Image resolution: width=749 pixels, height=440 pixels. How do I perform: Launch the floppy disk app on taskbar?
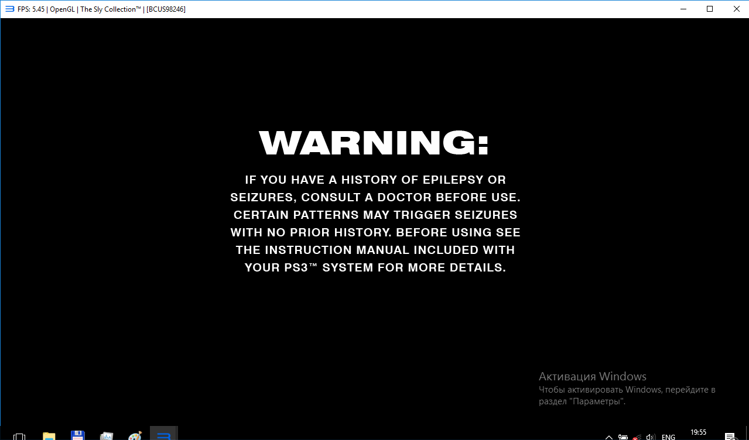(77, 436)
